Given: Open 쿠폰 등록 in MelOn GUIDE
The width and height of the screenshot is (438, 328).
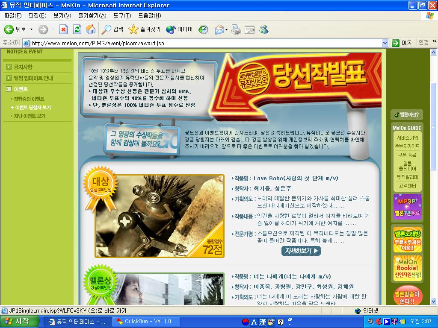Looking at the screenshot, I should 408,155.
